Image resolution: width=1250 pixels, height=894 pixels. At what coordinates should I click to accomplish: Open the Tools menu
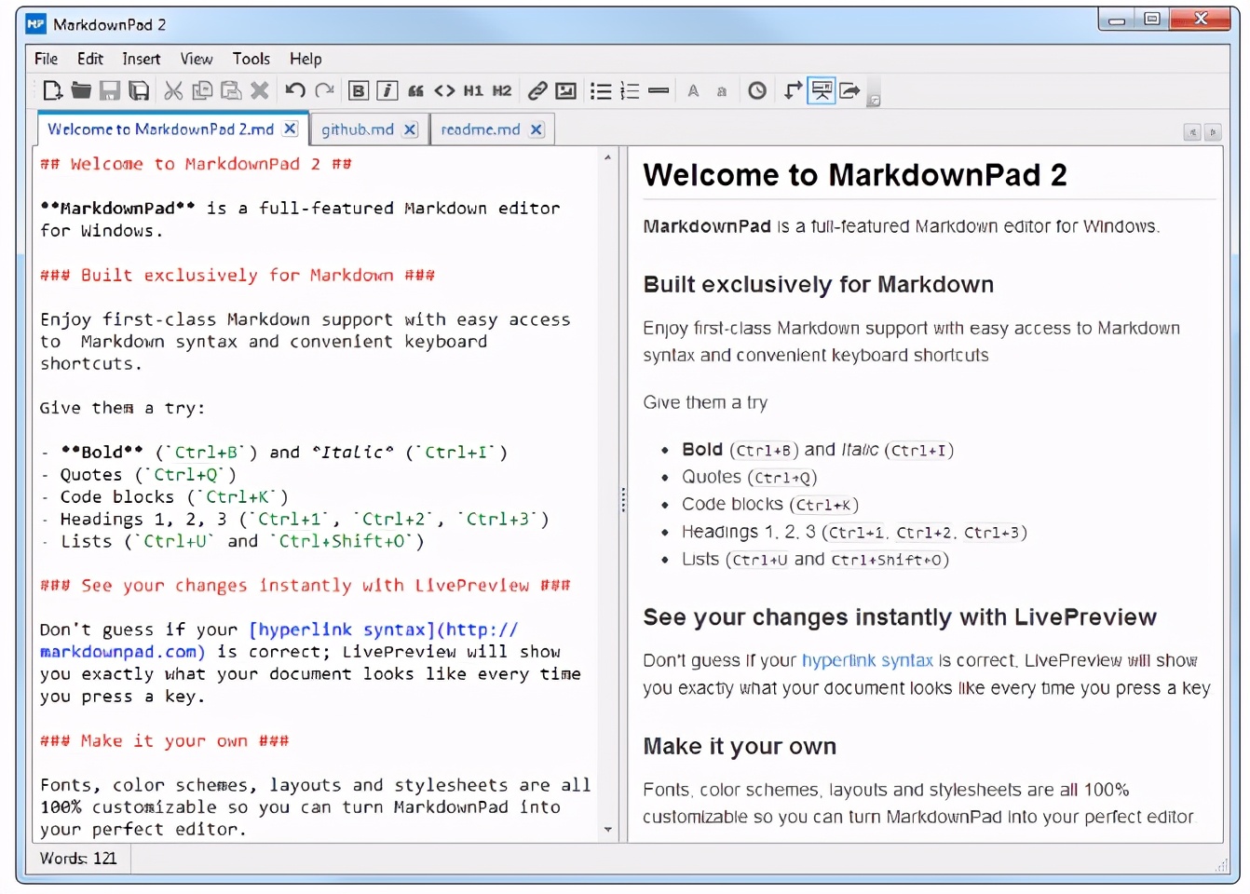pyautogui.click(x=251, y=59)
